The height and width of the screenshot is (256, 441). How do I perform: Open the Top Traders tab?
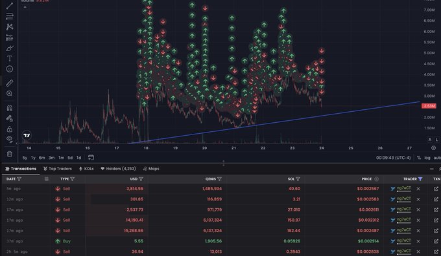pyautogui.click(x=58, y=169)
